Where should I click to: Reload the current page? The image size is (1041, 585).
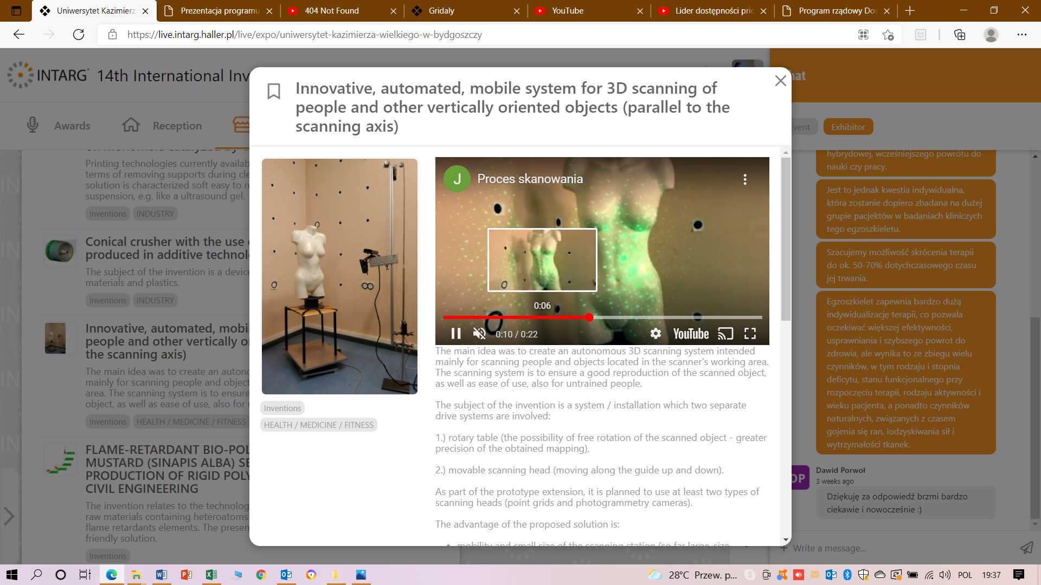(79, 35)
